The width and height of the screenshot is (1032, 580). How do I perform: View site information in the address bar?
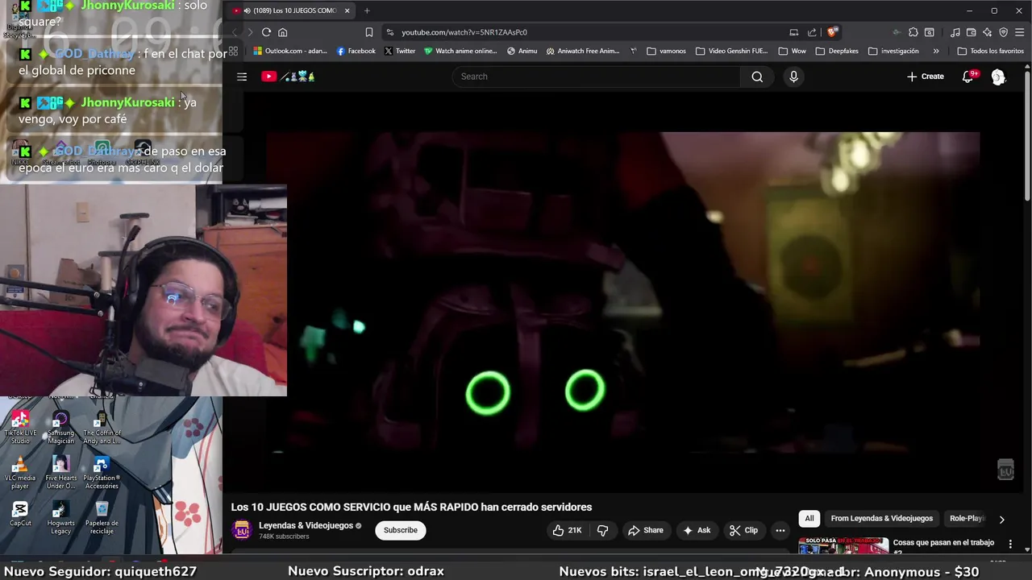[390, 32]
